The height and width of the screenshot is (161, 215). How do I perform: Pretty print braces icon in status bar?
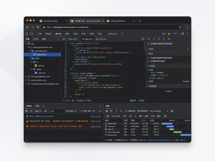point(63,101)
